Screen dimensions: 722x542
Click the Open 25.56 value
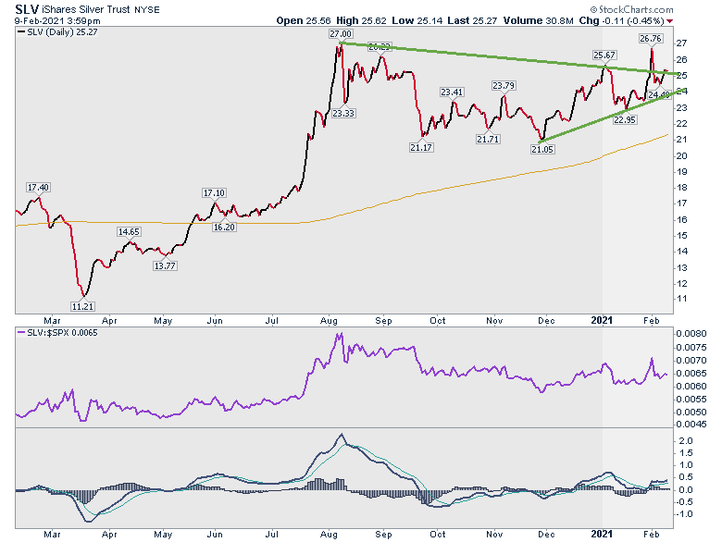click(304, 20)
